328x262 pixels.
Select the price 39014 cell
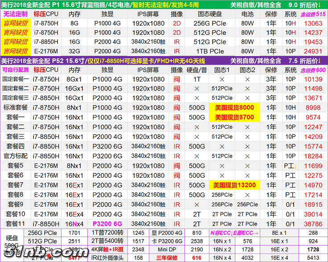pyautogui.click(x=313, y=214)
